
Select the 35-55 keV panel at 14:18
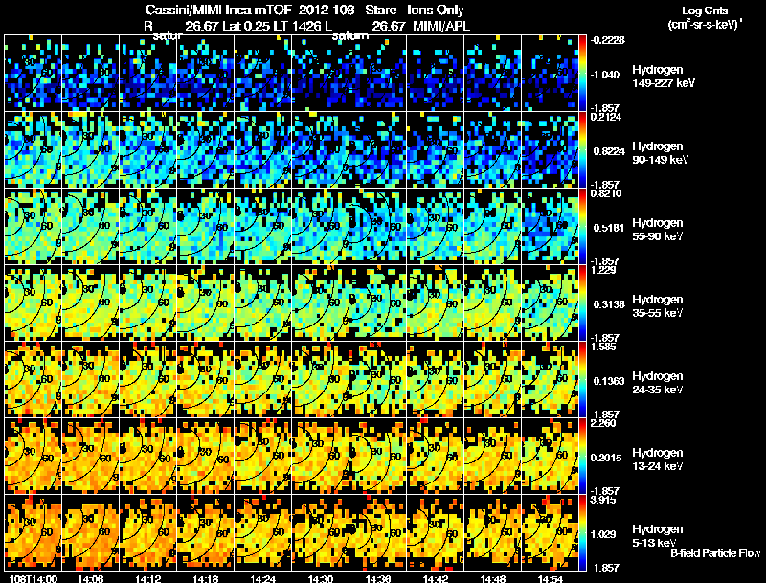click(205, 303)
